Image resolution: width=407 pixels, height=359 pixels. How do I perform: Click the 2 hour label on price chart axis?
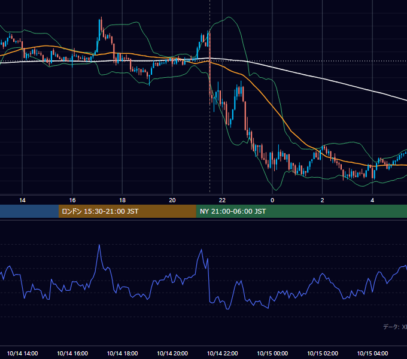(x=323, y=200)
